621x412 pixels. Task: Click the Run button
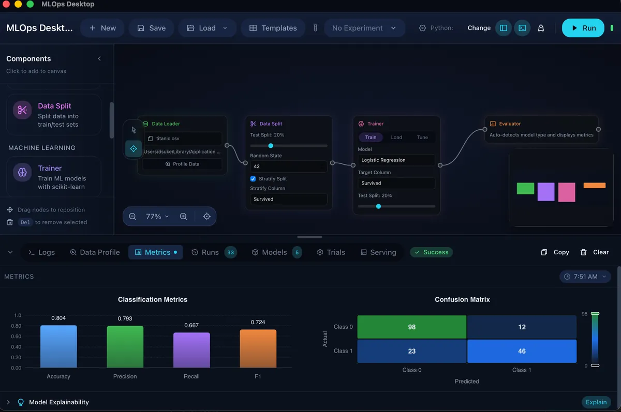583,28
